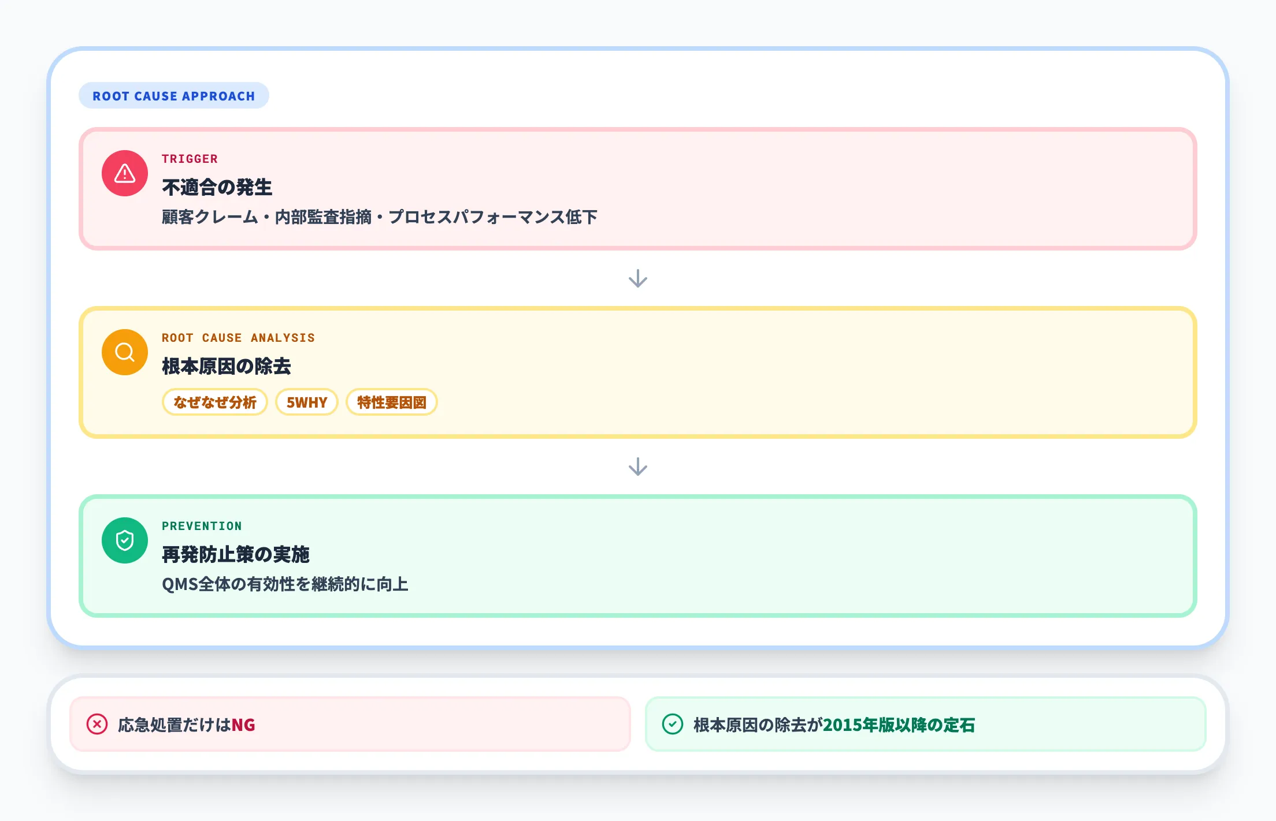Viewport: 1276px width, 821px height.
Task: Collapse the PREVENTION card
Action: (x=636, y=555)
